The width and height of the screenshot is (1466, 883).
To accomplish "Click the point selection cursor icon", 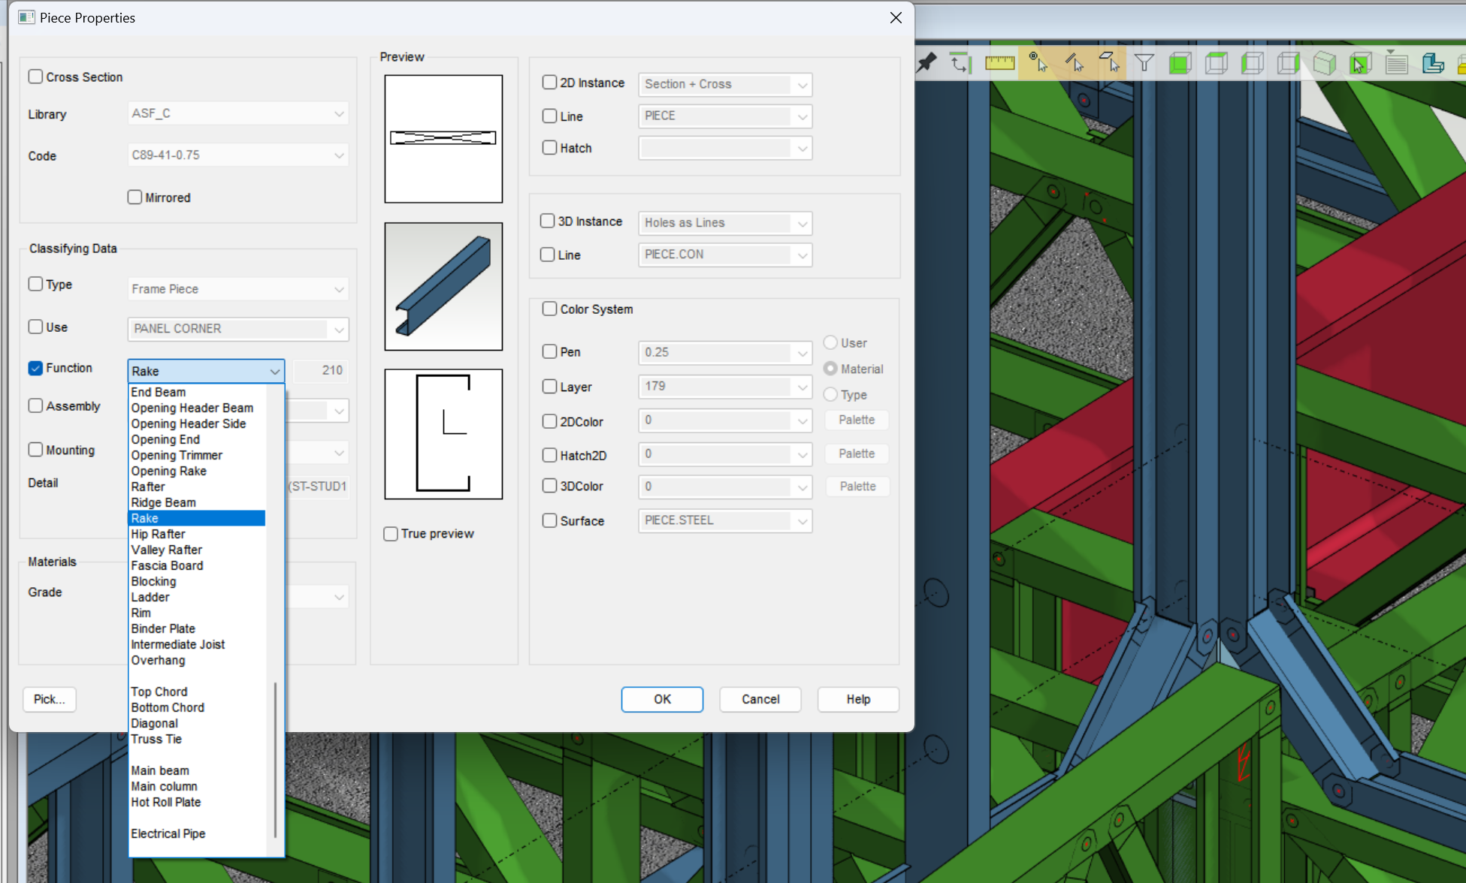I will click(x=1038, y=62).
